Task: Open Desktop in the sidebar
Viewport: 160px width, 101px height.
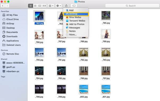Action: 9,28
